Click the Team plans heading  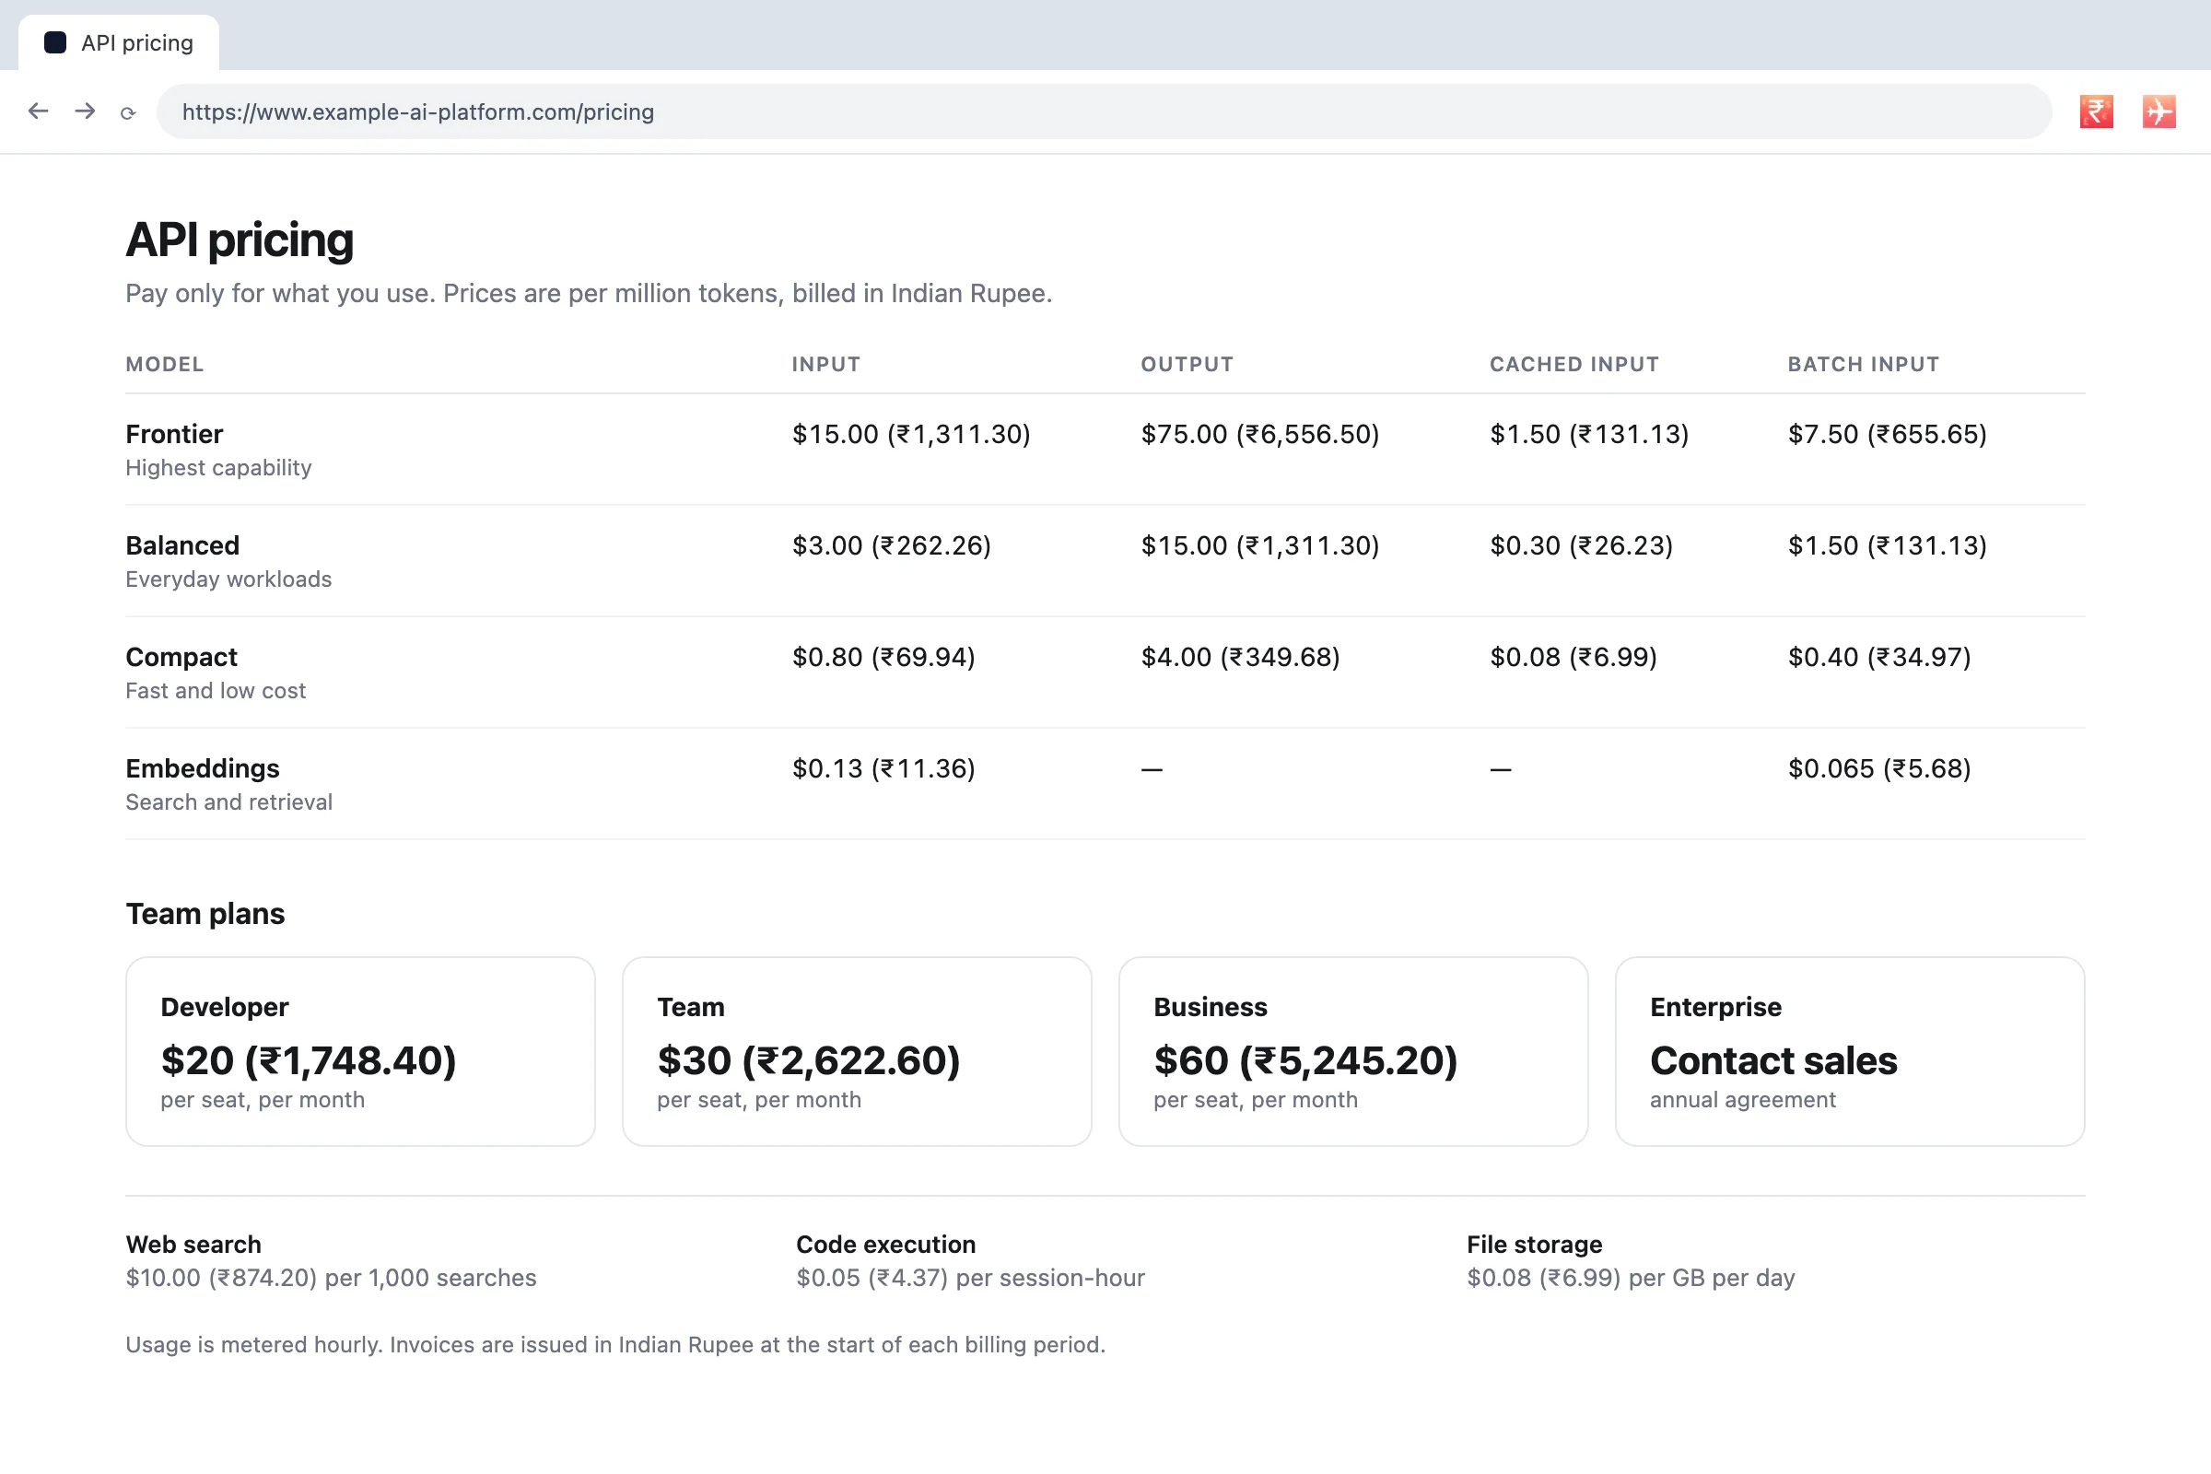click(x=205, y=914)
